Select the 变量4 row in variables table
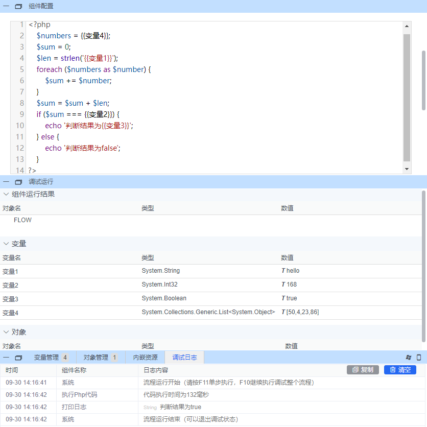This screenshot has width=427, height=427. tap(153, 312)
